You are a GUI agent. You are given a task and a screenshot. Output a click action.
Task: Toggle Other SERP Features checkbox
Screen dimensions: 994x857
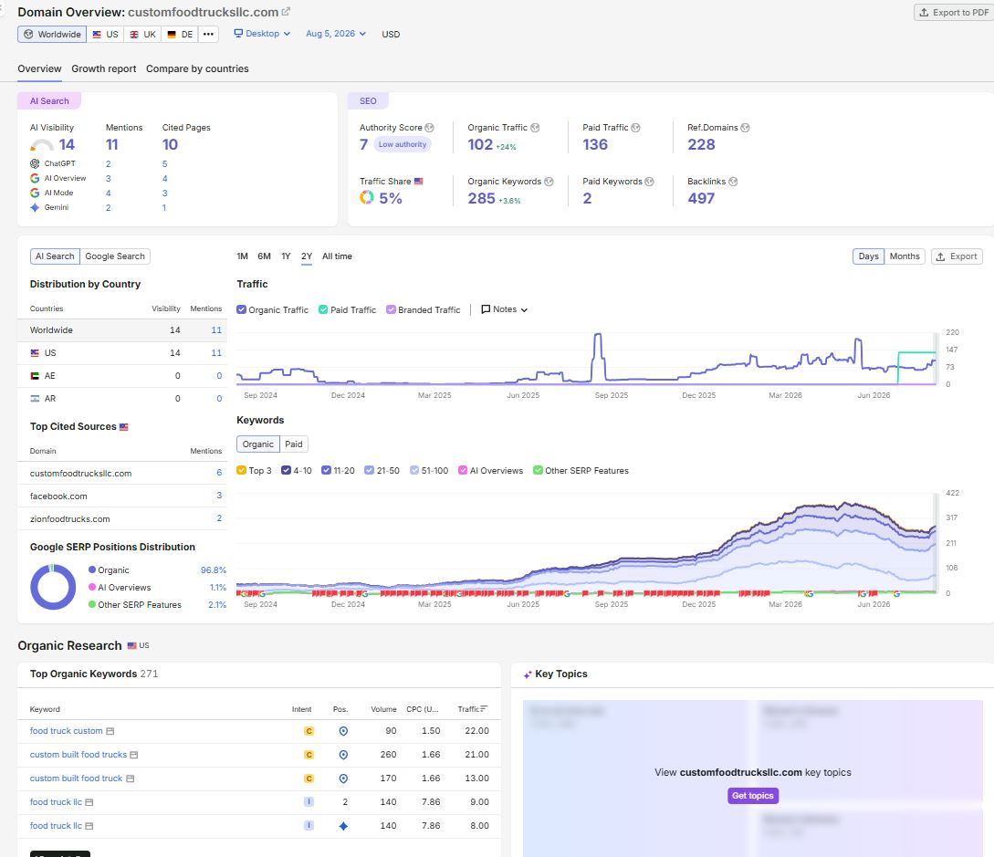538,470
